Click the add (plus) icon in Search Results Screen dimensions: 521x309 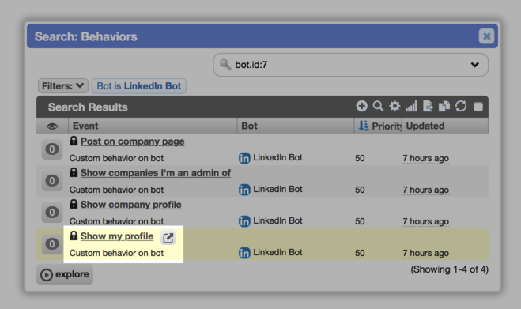click(x=361, y=107)
